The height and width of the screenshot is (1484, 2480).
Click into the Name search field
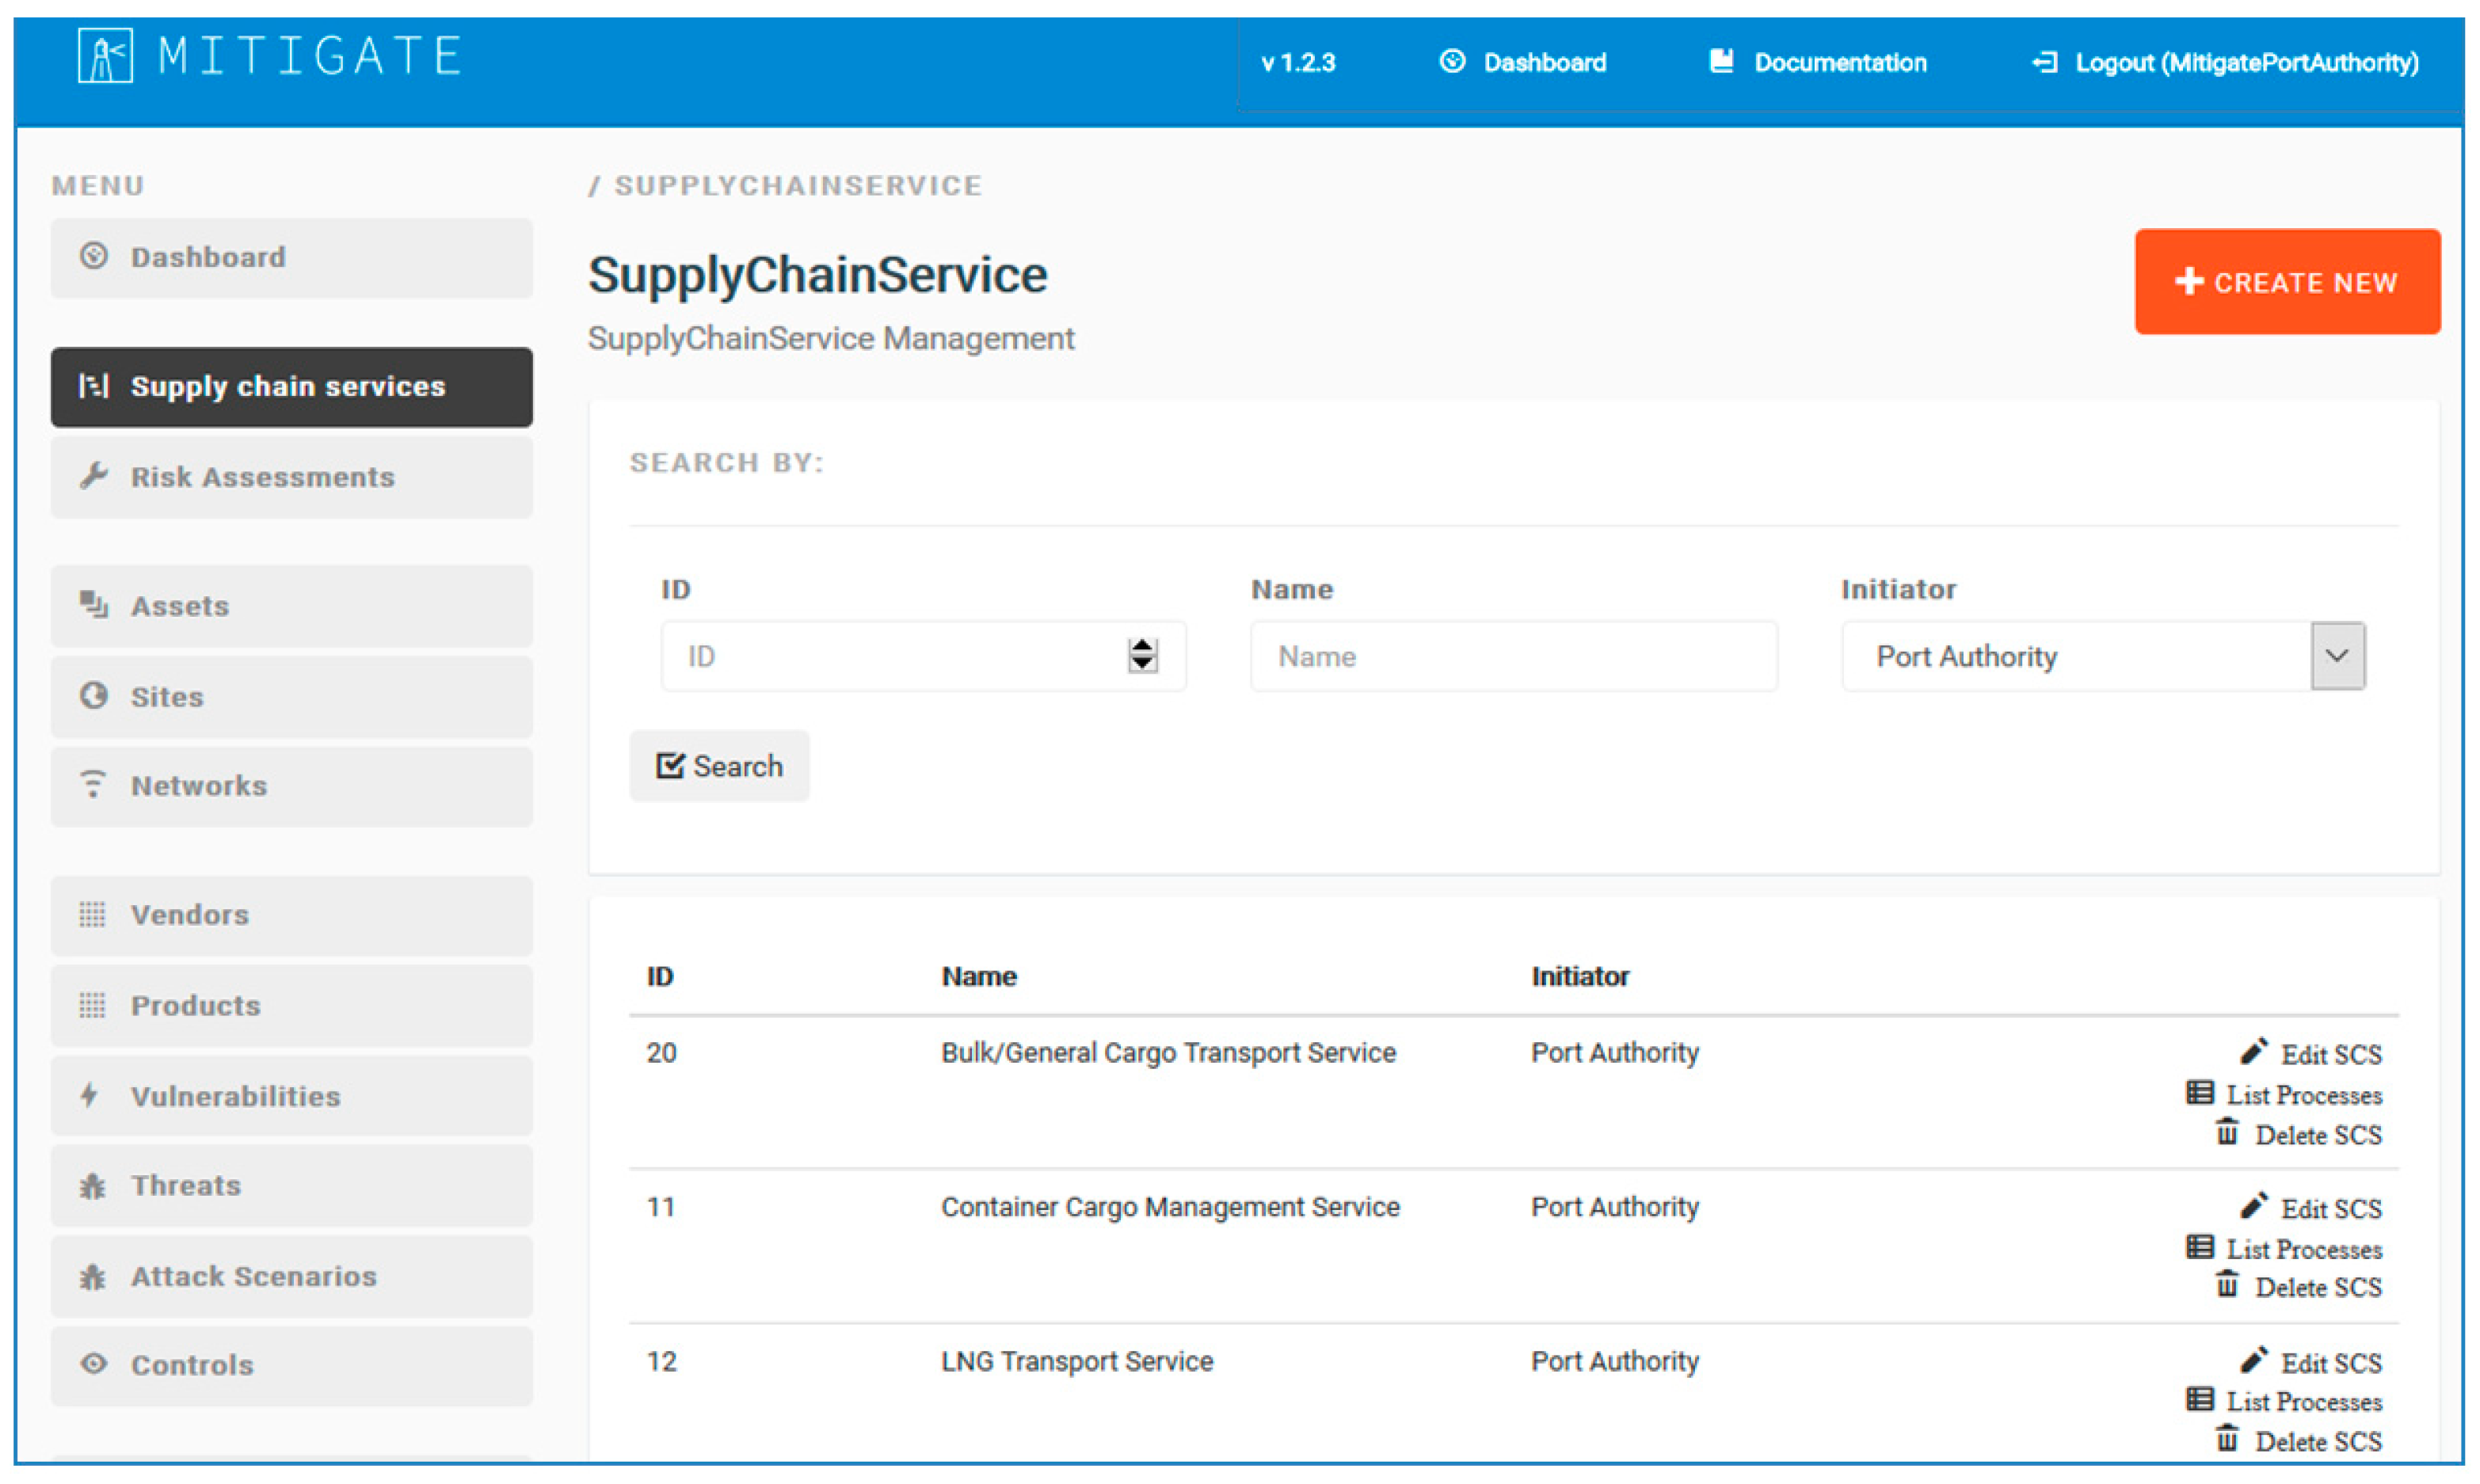1513,656
